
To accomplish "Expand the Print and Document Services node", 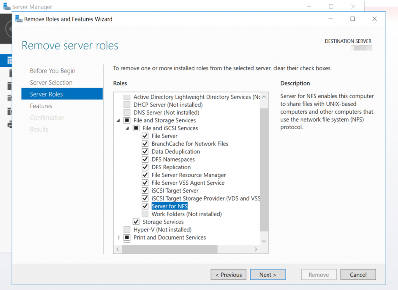I will [x=119, y=238].
